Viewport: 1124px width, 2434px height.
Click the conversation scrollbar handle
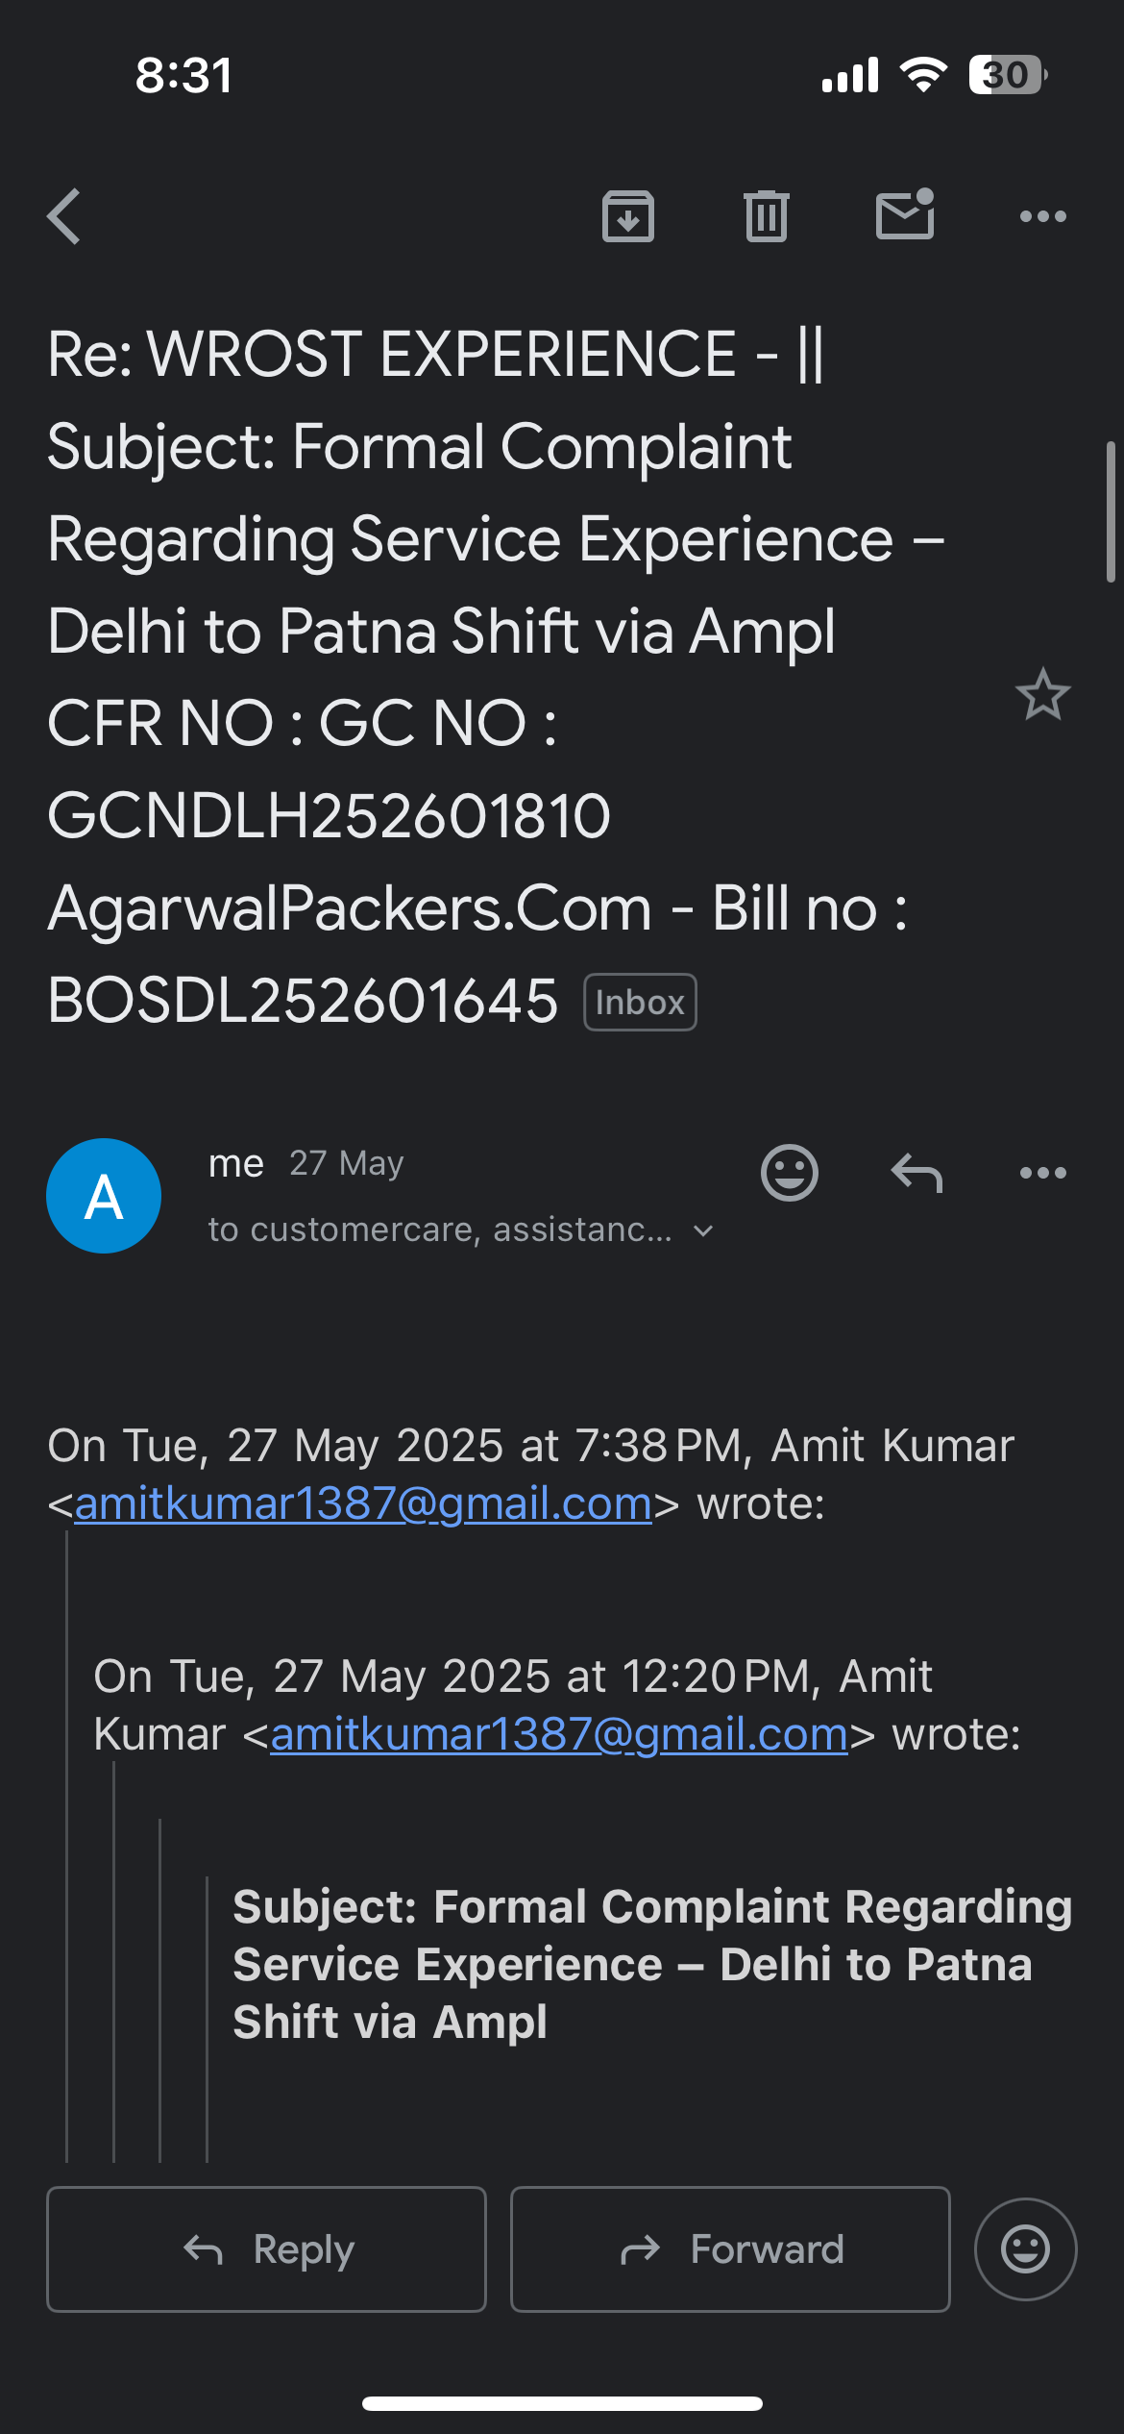(x=1112, y=512)
